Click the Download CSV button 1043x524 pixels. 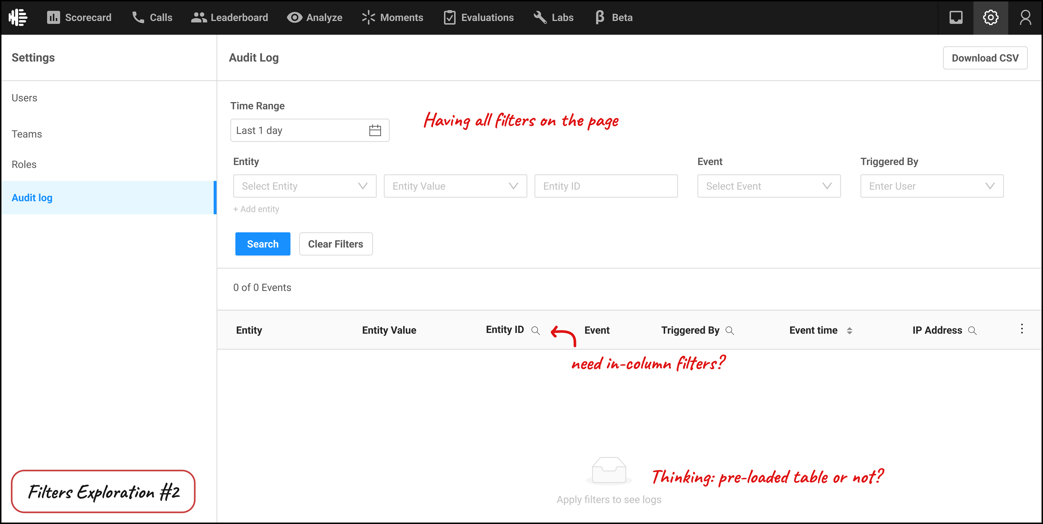click(x=985, y=58)
